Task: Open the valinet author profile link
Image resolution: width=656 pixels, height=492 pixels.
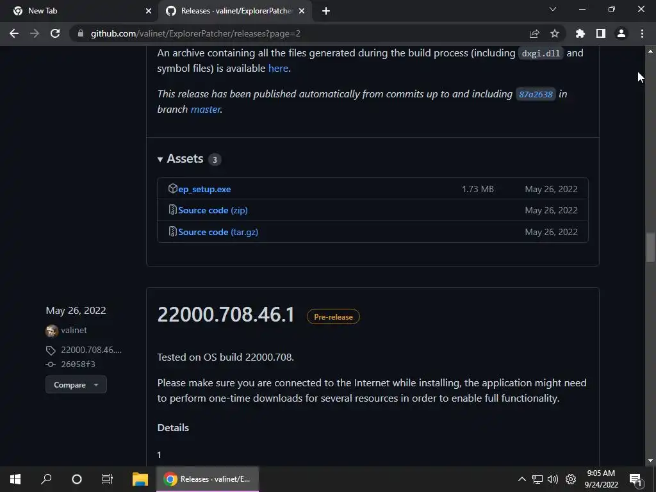Action: click(x=74, y=330)
